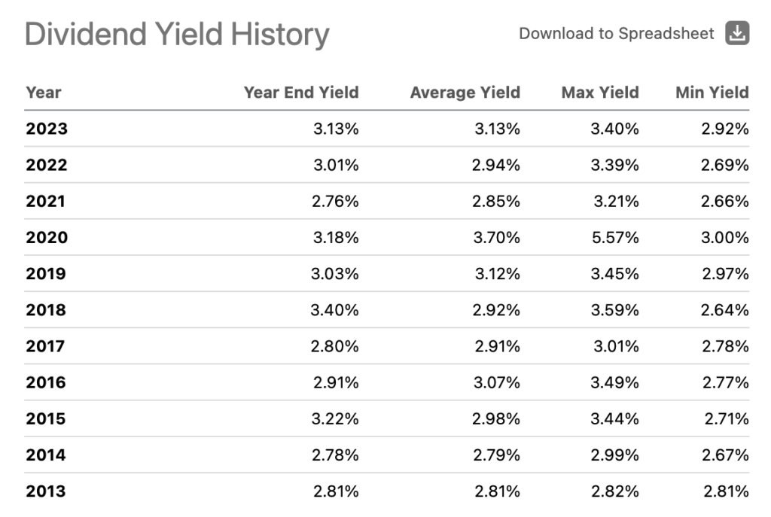
Task: Select 2017 in the Year column
Action: (x=45, y=346)
